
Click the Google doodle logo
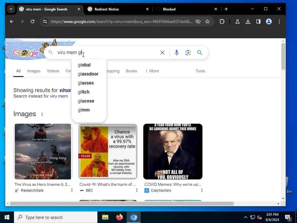coord(26,53)
